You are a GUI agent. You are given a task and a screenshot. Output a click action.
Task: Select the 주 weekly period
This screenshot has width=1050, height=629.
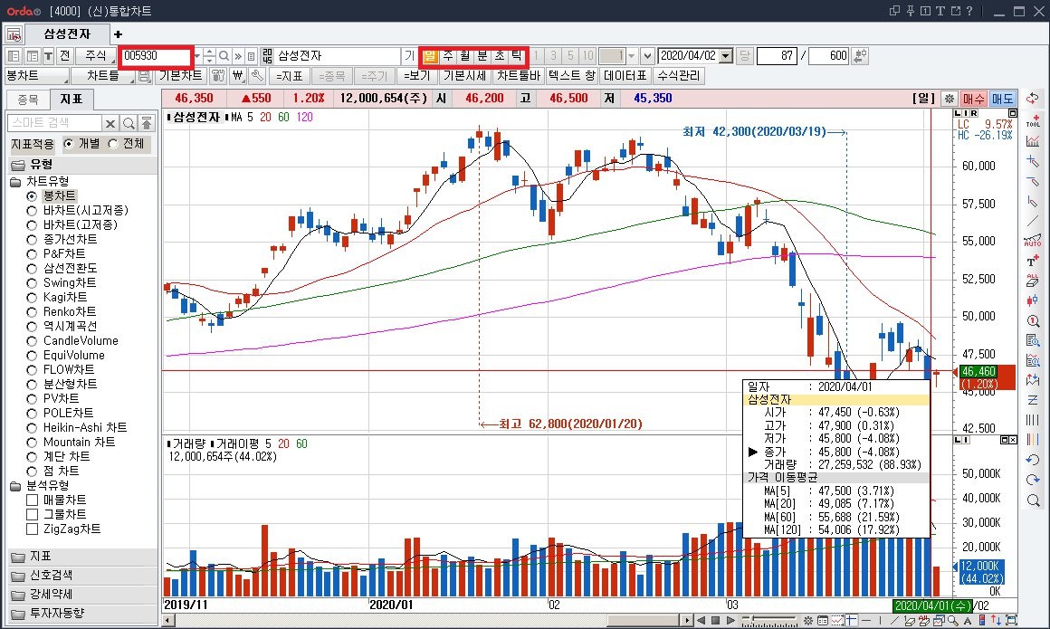[448, 55]
